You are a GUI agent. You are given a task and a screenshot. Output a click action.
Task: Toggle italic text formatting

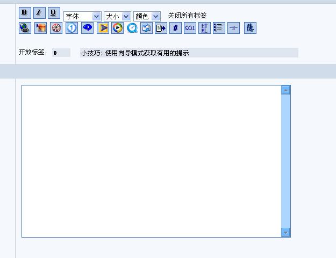[39, 13]
